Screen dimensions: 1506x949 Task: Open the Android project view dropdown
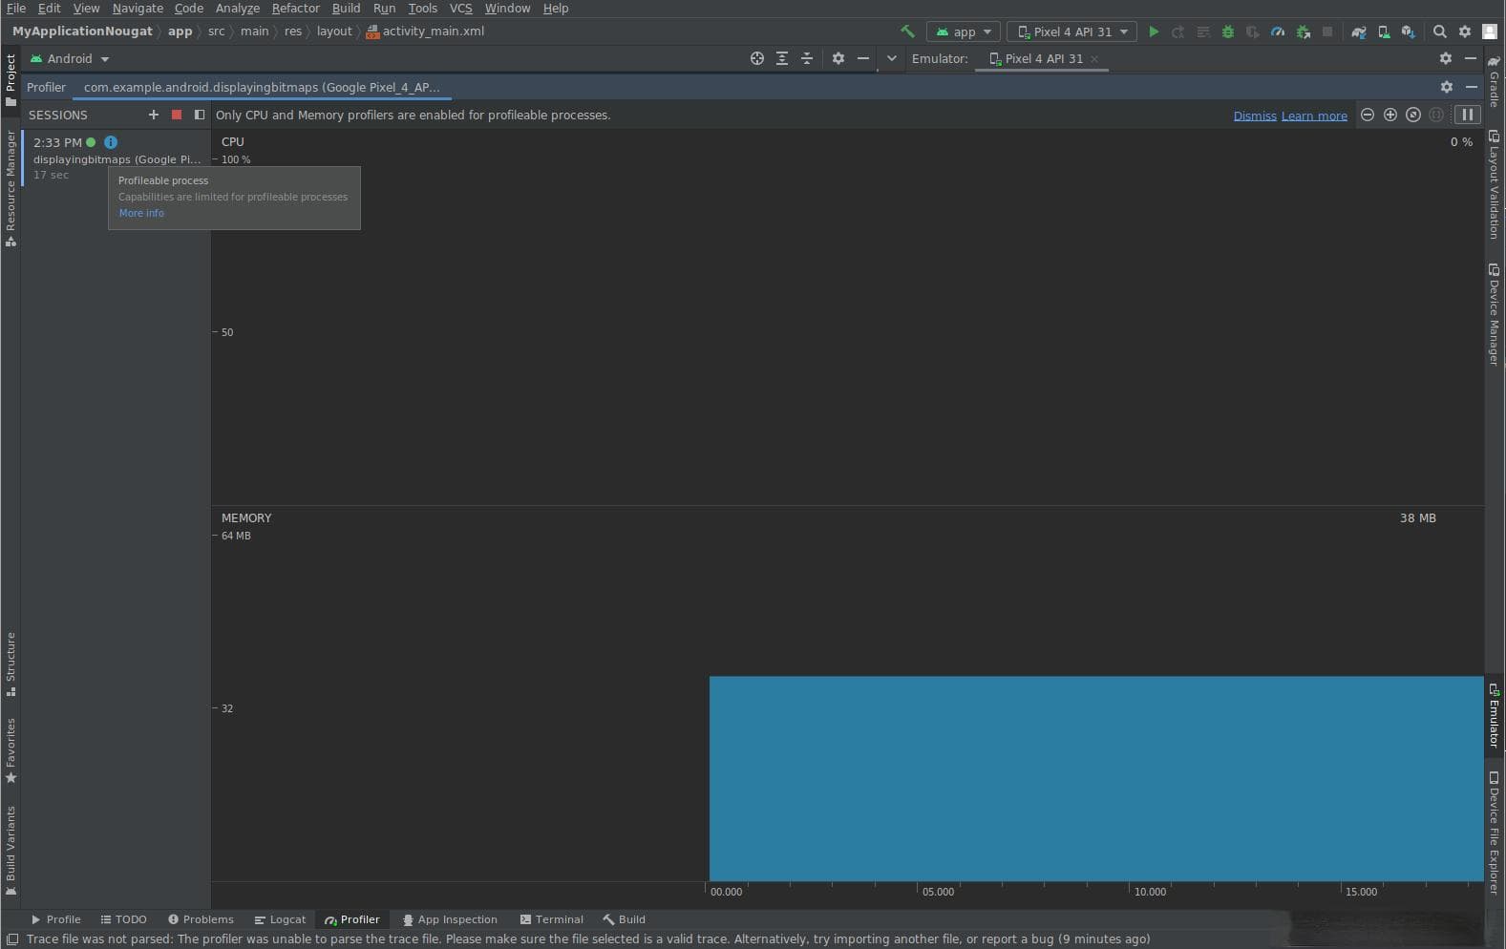[70, 58]
